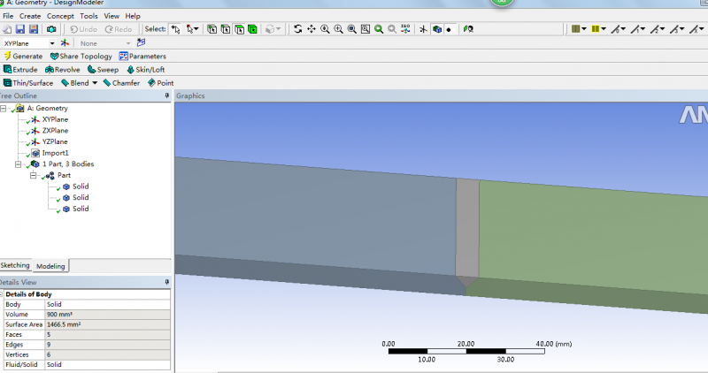
Task: Select the Extrude tool
Action: pos(20,69)
